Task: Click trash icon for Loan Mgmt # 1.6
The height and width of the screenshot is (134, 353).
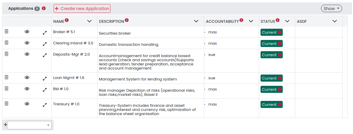Action: (x=7, y=77)
